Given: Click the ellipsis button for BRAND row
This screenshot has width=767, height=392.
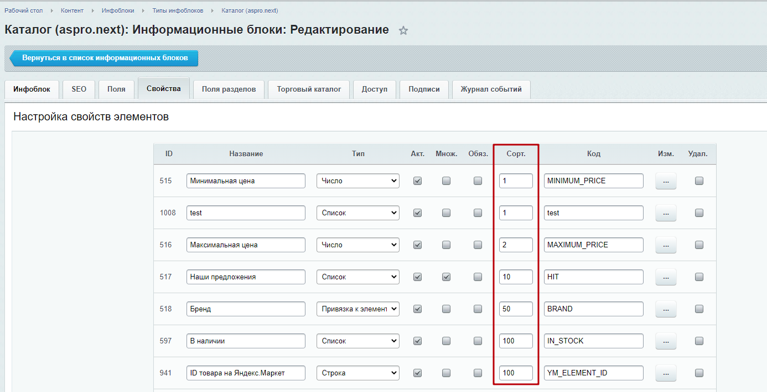Looking at the screenshot, I should coord(666,309).
